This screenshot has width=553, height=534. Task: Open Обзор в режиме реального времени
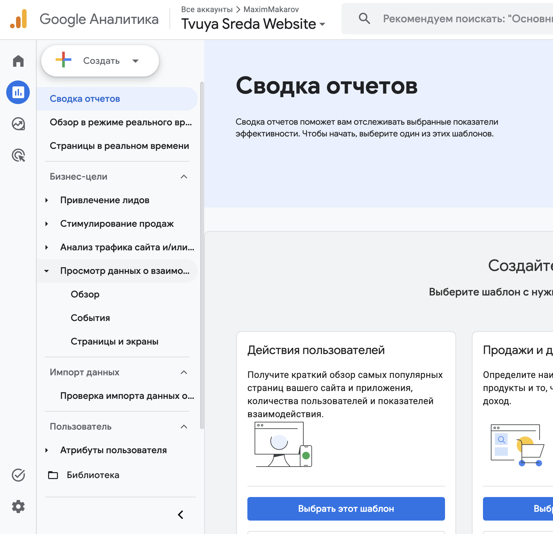(117, 122)
